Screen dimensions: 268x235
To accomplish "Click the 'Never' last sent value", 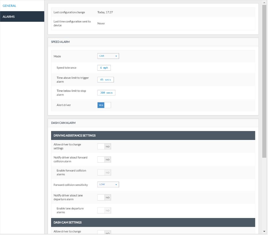I will tap(101, 24).
